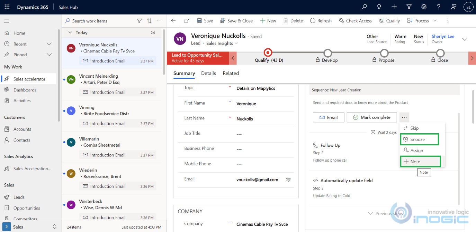Expand the Recent navigation section
Screen dimensions: 476x232
(49, 44)
